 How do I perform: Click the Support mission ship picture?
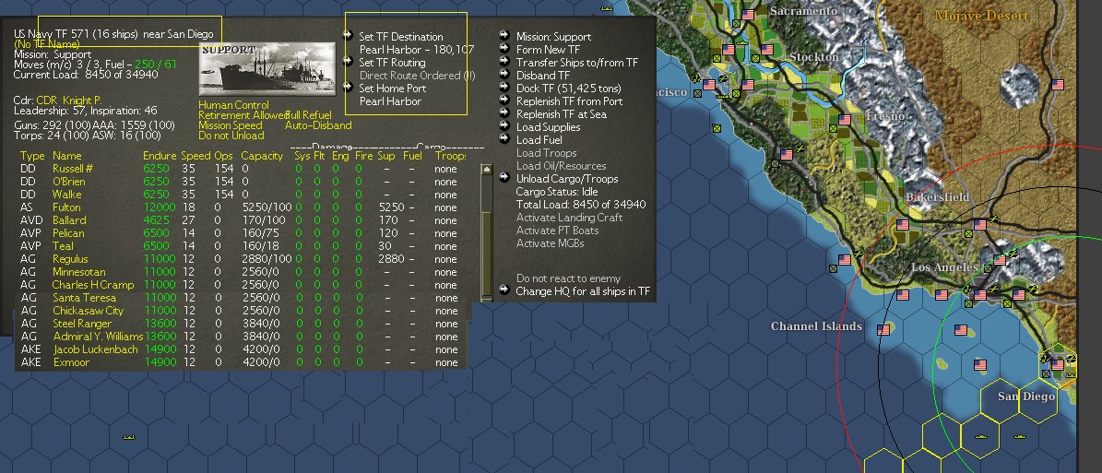[267, 69]
